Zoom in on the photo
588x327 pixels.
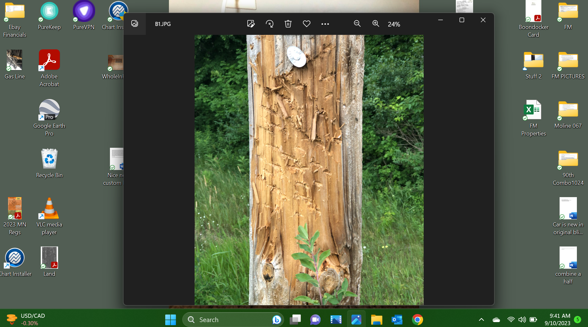coord(376,24)
